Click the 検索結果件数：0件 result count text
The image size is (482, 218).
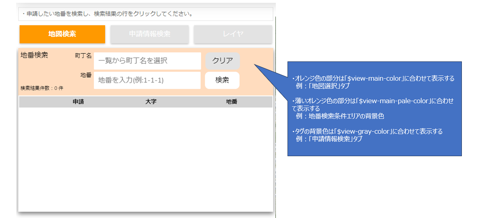pos(42,88)
